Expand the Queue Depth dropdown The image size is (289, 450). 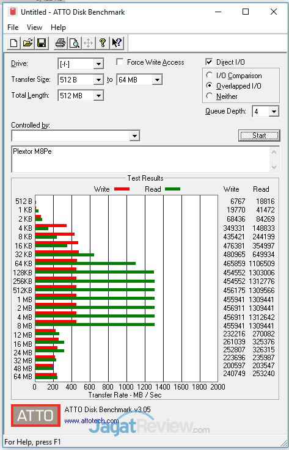click(x=274, y=111)
